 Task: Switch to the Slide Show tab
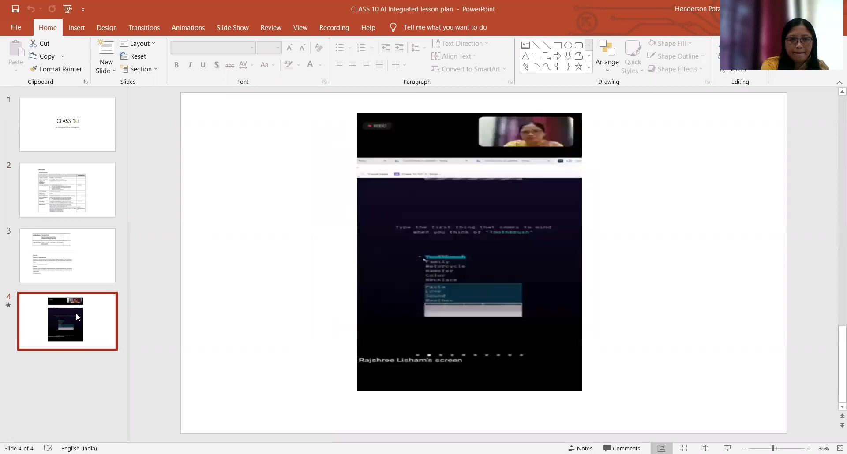(232, 27)
